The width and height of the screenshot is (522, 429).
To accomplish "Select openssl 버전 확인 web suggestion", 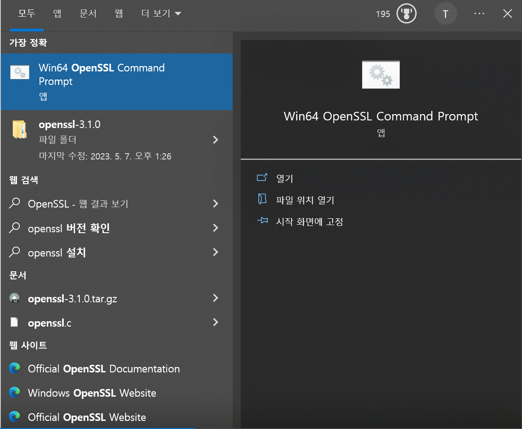I will click(116, 228).
